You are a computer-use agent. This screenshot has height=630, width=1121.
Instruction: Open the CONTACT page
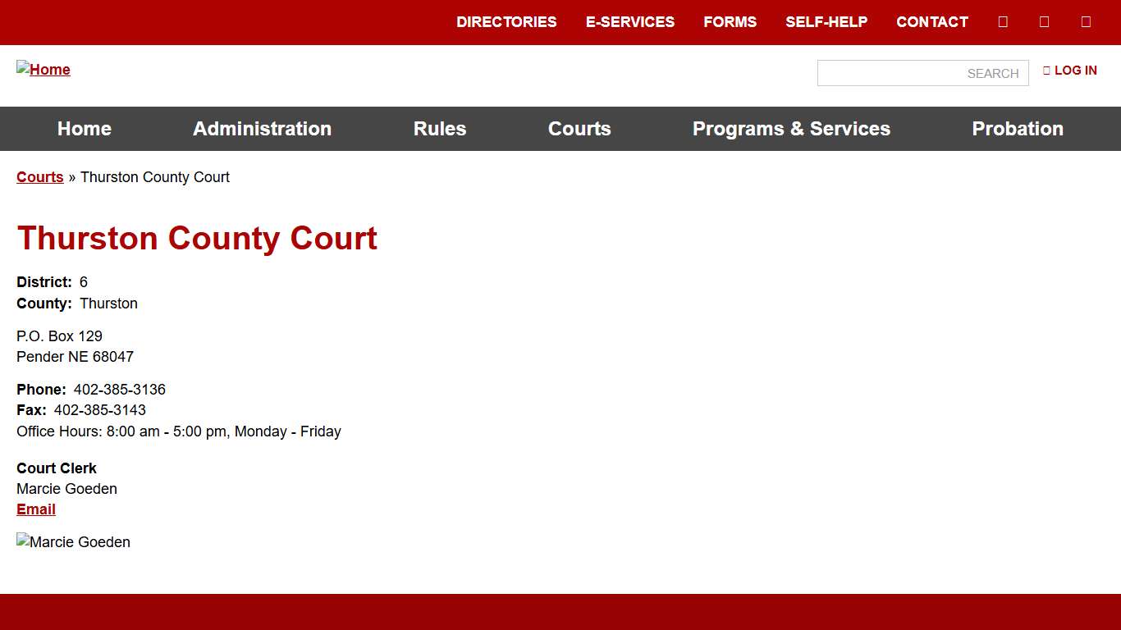pyautogui.click(x=932, y=22)
